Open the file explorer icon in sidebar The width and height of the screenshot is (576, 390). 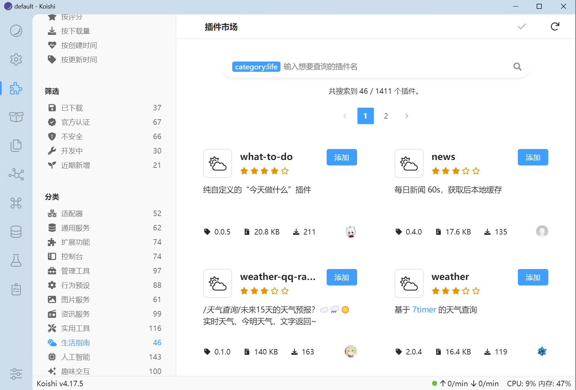[16, 146]
